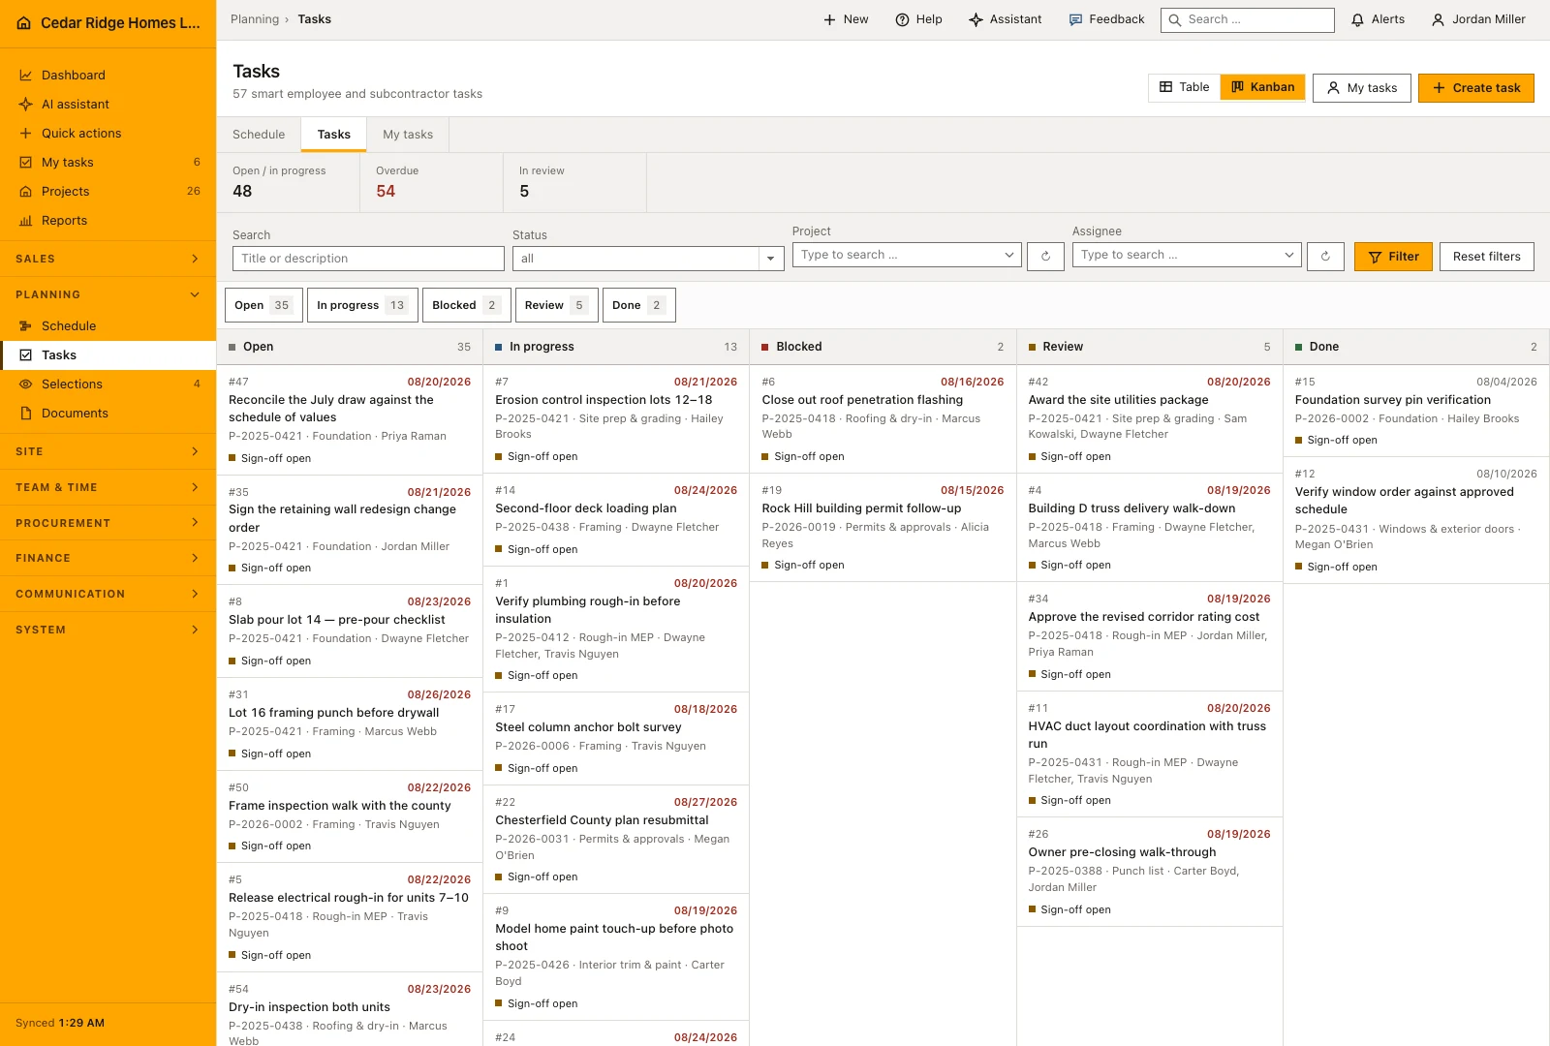Collapse the Planning sidebar section
Image resolution: width=1550 pixels, height=1046 pixels.
coord(108,294)
